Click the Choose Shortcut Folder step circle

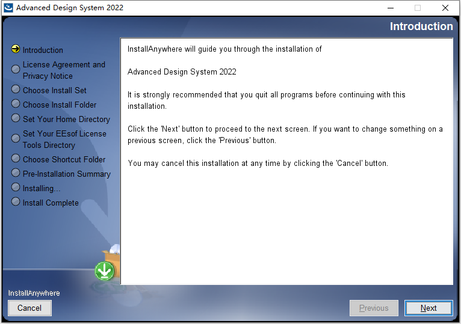[x=16, y=158]
